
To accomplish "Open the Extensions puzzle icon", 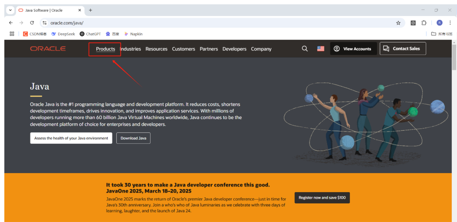I will pos(424,23).
